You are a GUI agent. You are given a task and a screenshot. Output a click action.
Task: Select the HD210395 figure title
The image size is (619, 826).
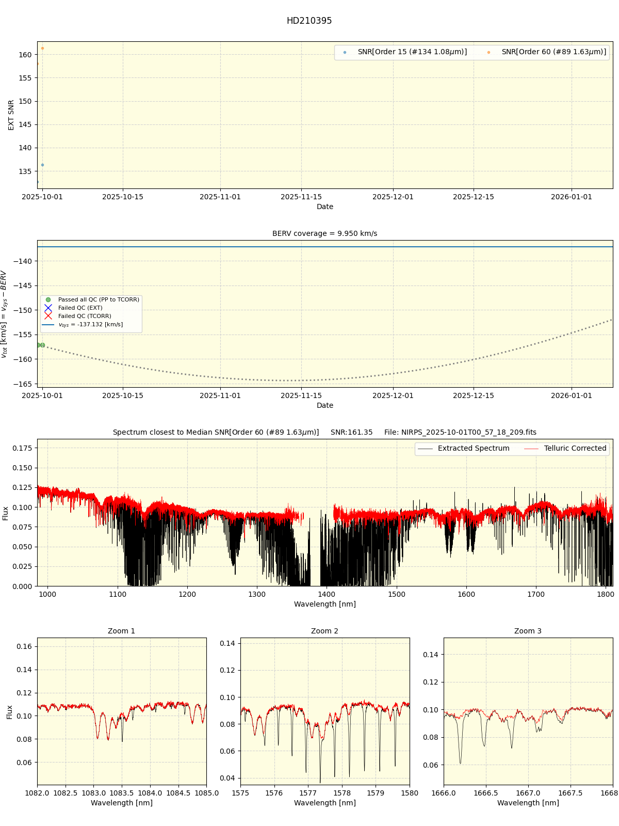(309, 21)
